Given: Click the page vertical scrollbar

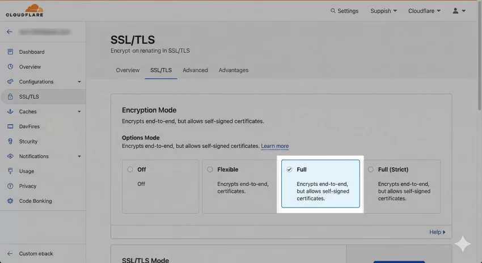Looking at the screenshot, I should tap(480, 56).
